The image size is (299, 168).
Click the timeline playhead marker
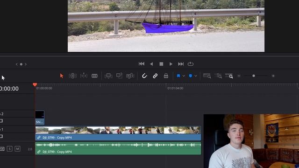pyautogui.click(x=35, y=84)
